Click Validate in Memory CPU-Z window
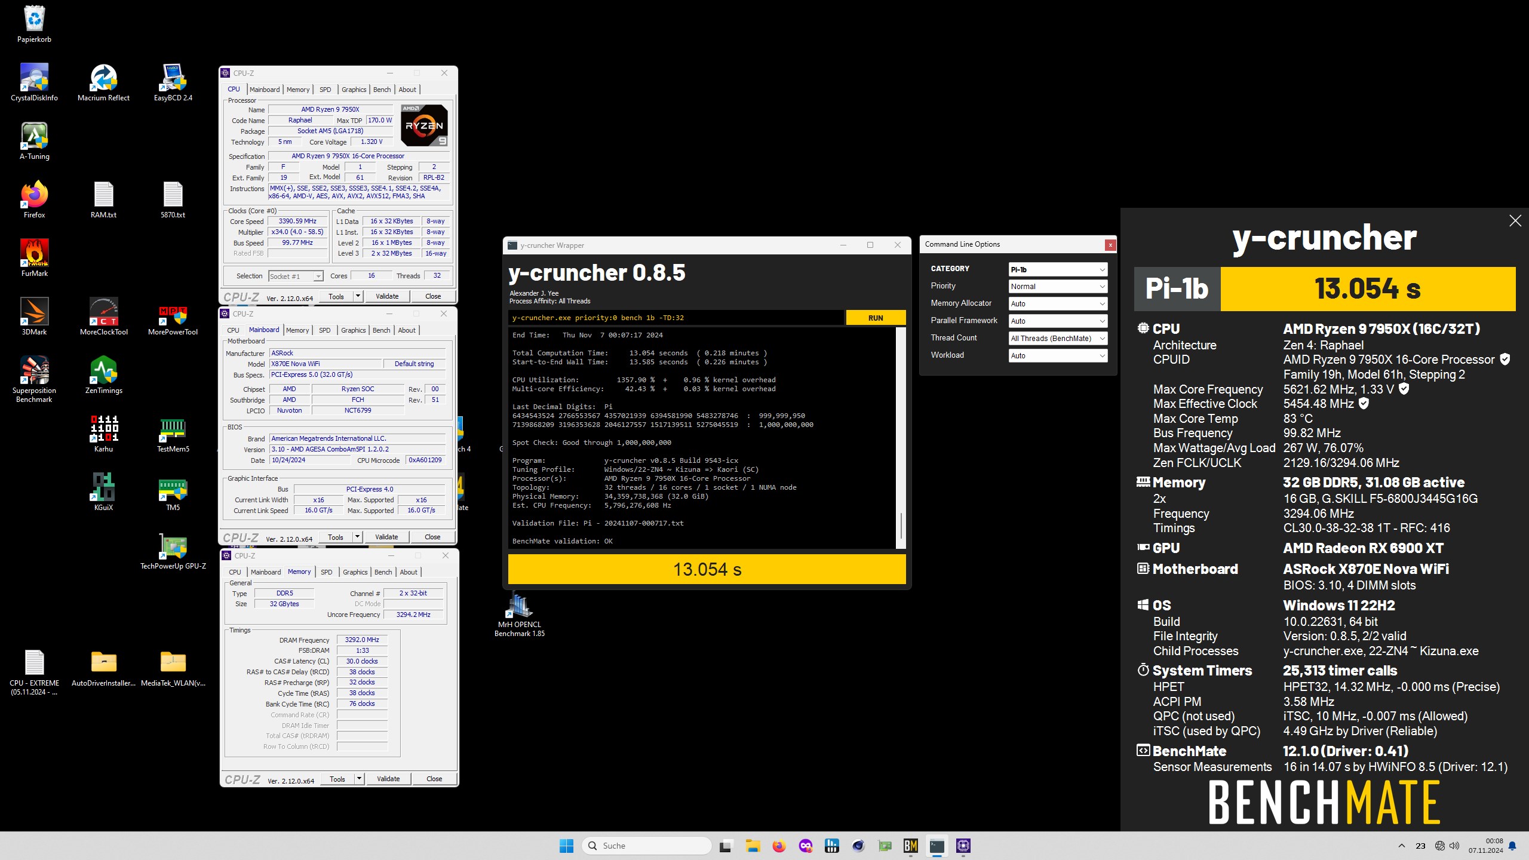Viewport: 1529px width, 860px height. (388, 779)
